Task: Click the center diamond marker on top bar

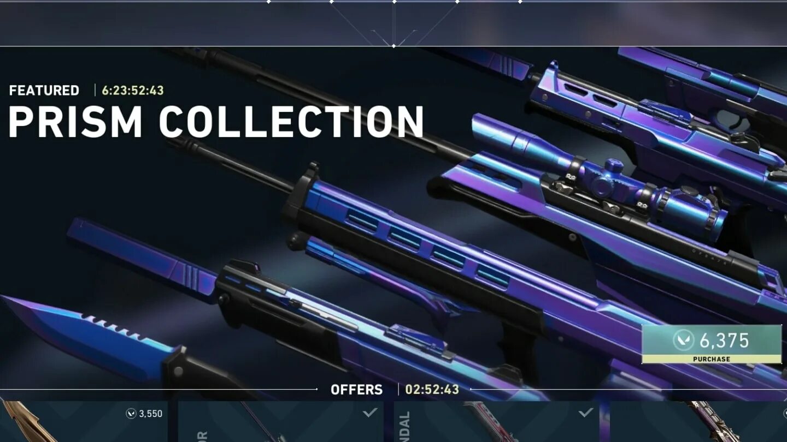Action: click(x=394, y=2)
